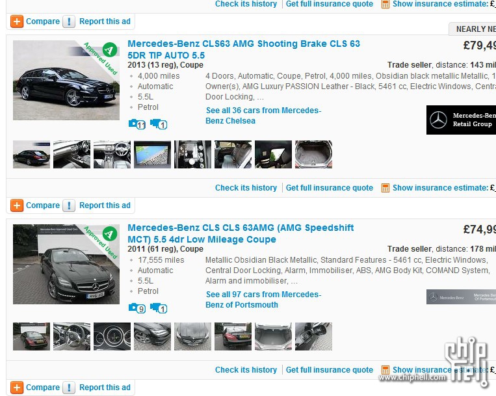This screenshot has width=496, height=396.
Task: Check its history for Shooting Brake listing
Action: [x=246, y=188]
